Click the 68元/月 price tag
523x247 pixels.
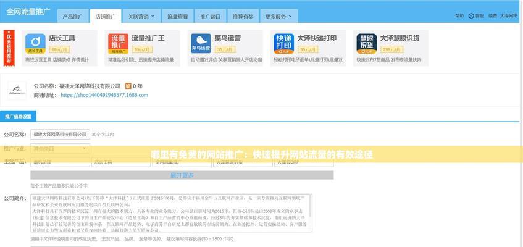click(x=59, y=49)
